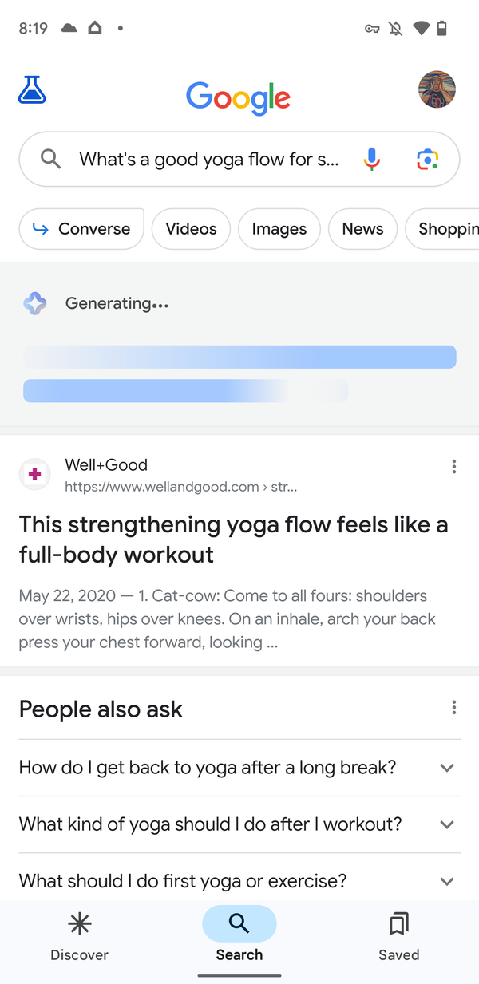This screenshot has height=984, width=479.
Task: Expand "What kind of yoga should I do" question
Action: click(239, 824)
